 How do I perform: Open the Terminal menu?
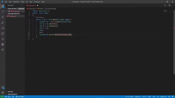coord(37,2)
